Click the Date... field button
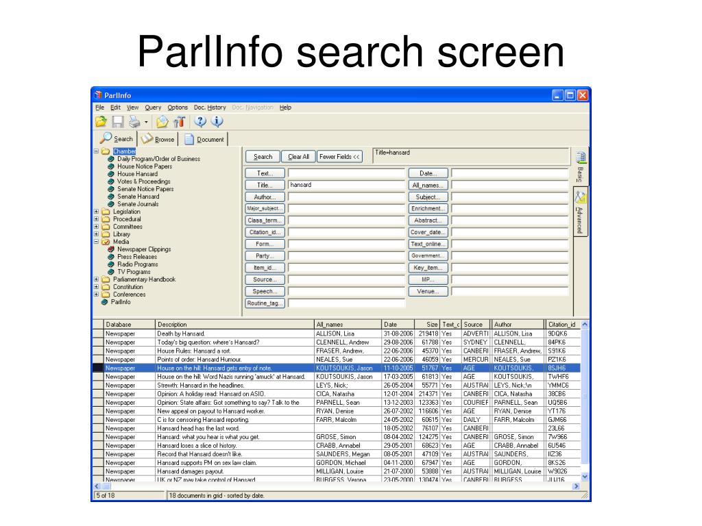Screen dimensions: 702x526 tap(428, 173)
